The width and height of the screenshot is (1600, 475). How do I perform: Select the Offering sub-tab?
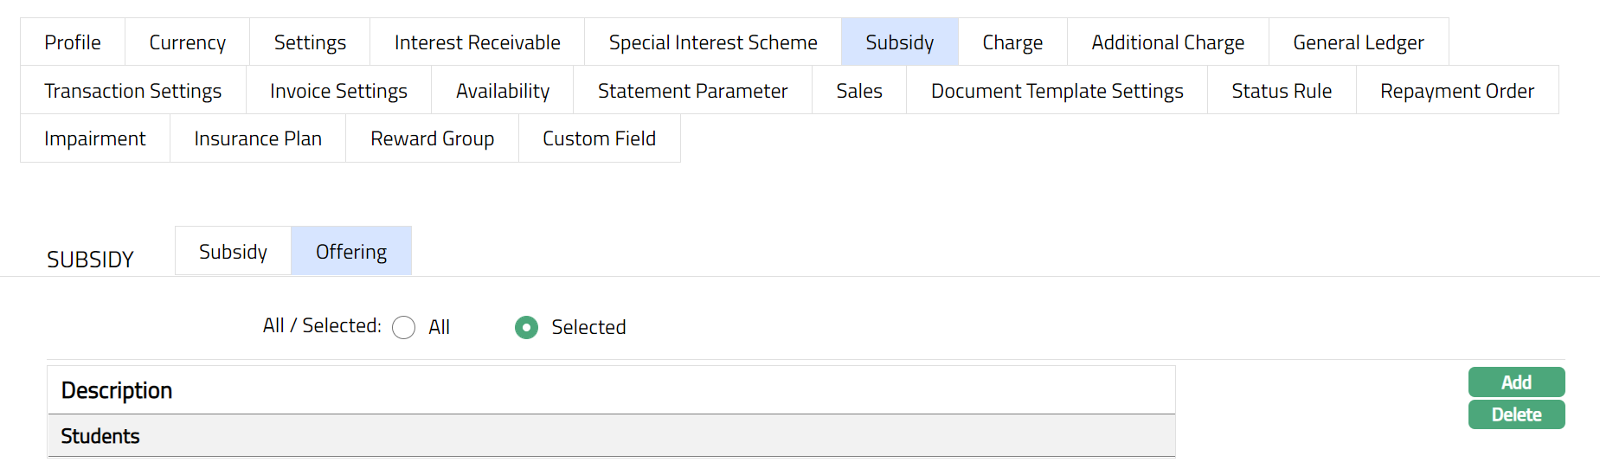[x=351, y=252]
